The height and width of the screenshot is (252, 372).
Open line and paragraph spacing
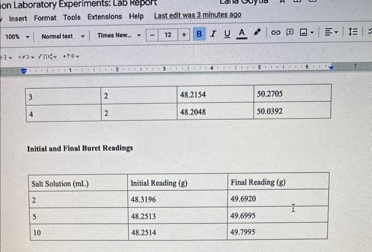coord(353,31)
